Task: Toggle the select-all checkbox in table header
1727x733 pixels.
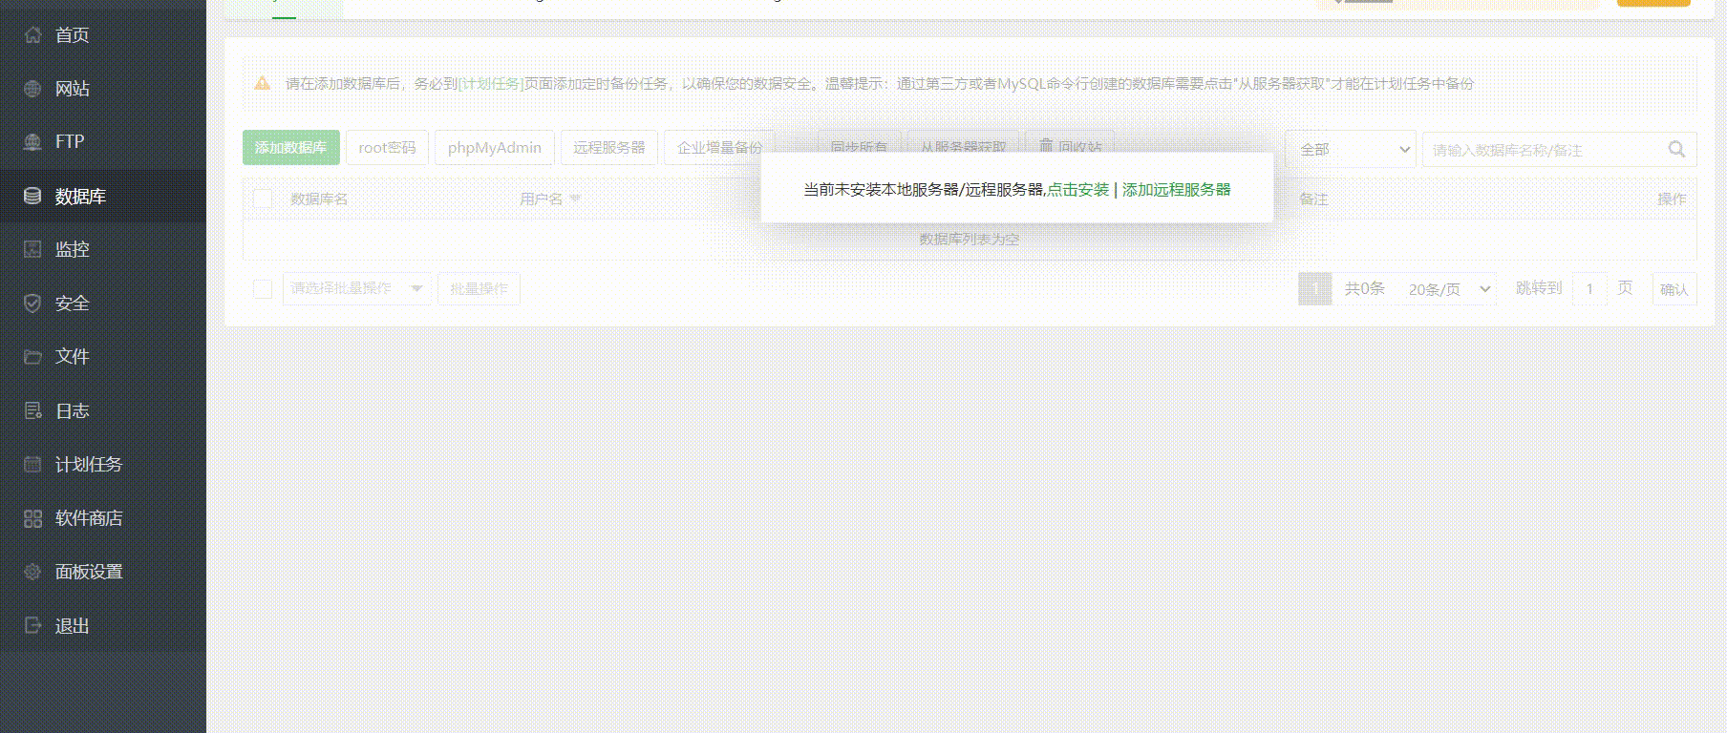Action: click(x=263, y=199)
